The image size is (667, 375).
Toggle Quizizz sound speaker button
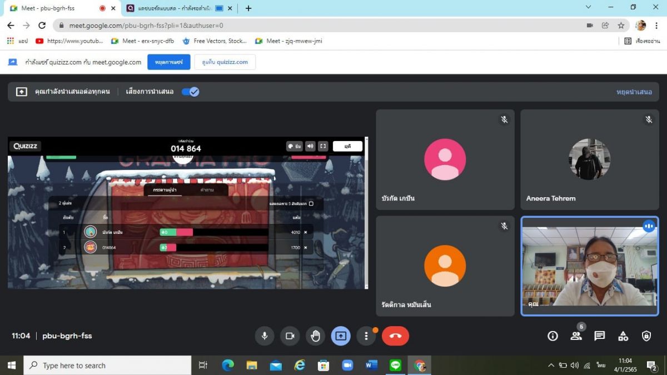(310, 146)
